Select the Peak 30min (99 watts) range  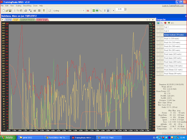pyautogui.click(x=175, y=74)
